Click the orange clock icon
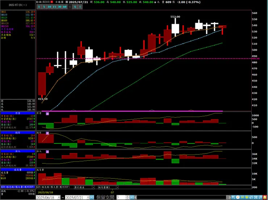268x200 pixels. 238,197
